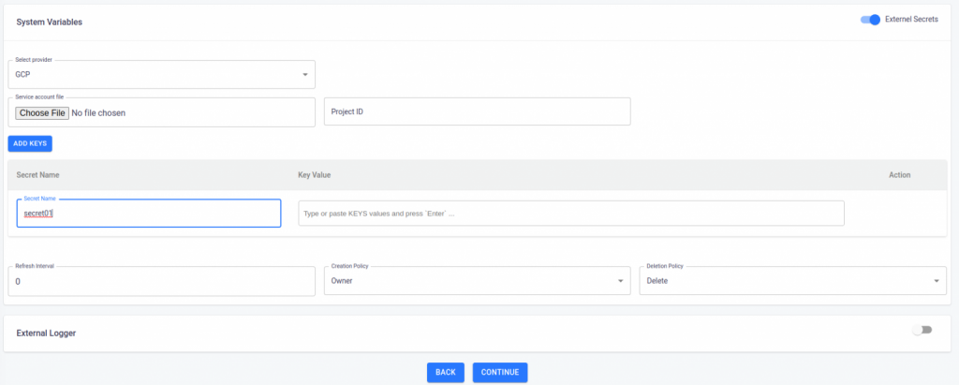This screenshot has height=385, width=959.
Task: Click the 'No file chosen' text
Action: coord(98,112)
